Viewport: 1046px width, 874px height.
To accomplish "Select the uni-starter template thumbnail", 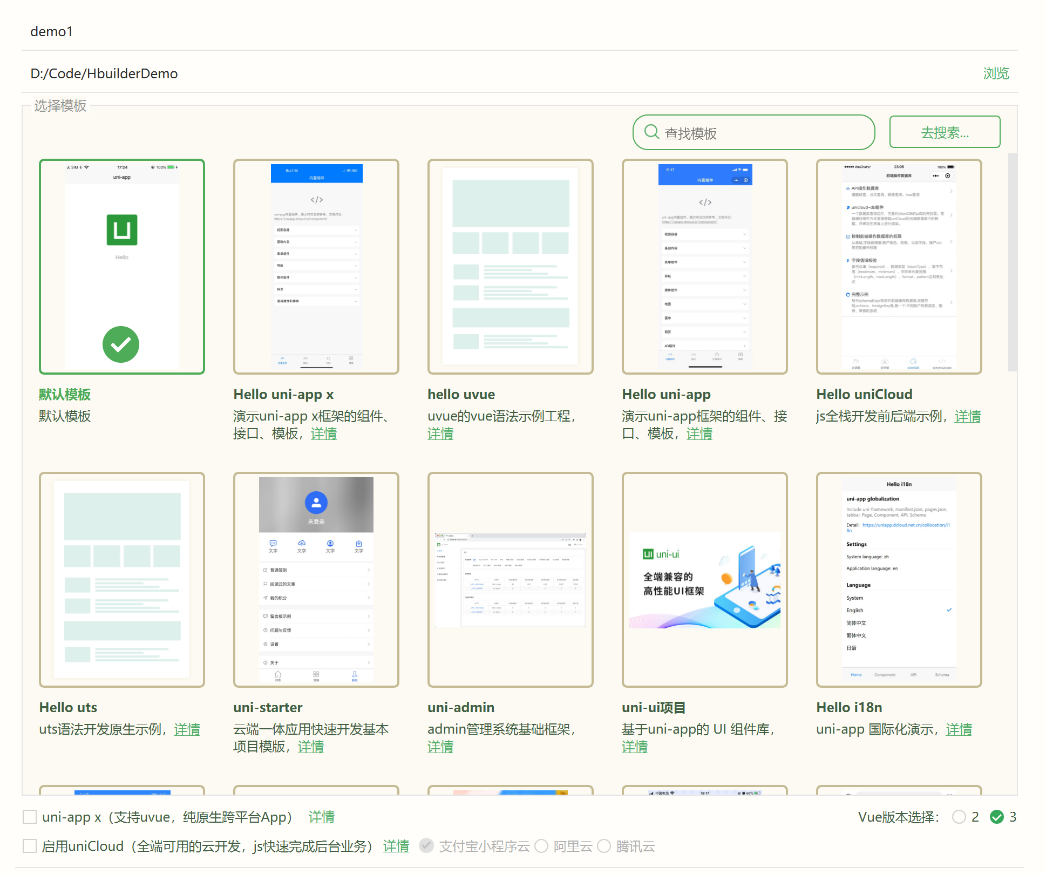I will pyautogui.click(x=316, y=580).
